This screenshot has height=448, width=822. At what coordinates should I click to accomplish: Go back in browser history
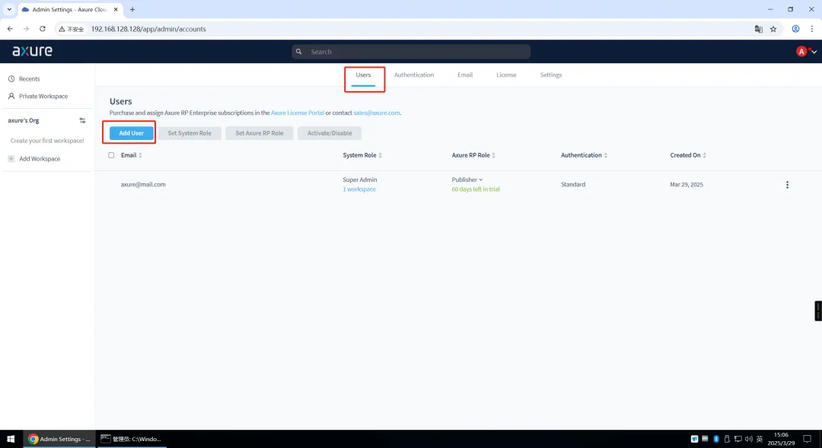pyautogui.click(x=10, y=29)
